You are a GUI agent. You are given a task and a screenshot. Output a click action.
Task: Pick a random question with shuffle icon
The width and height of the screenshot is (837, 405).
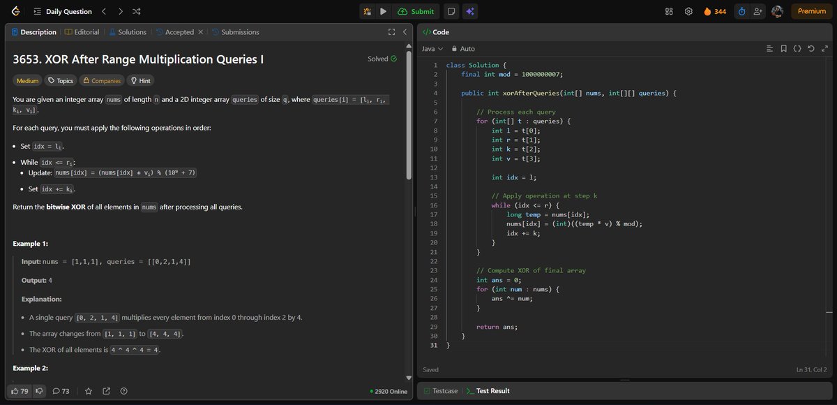[x=137, y=11]
